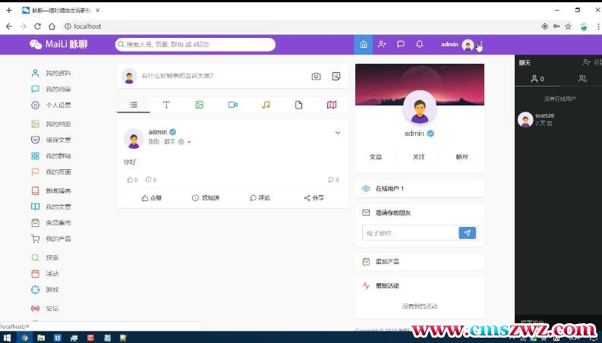Open friend requests icon in the header
Image resolution: width=602 pixels, height=343 pixels.
tap(382, 45)
